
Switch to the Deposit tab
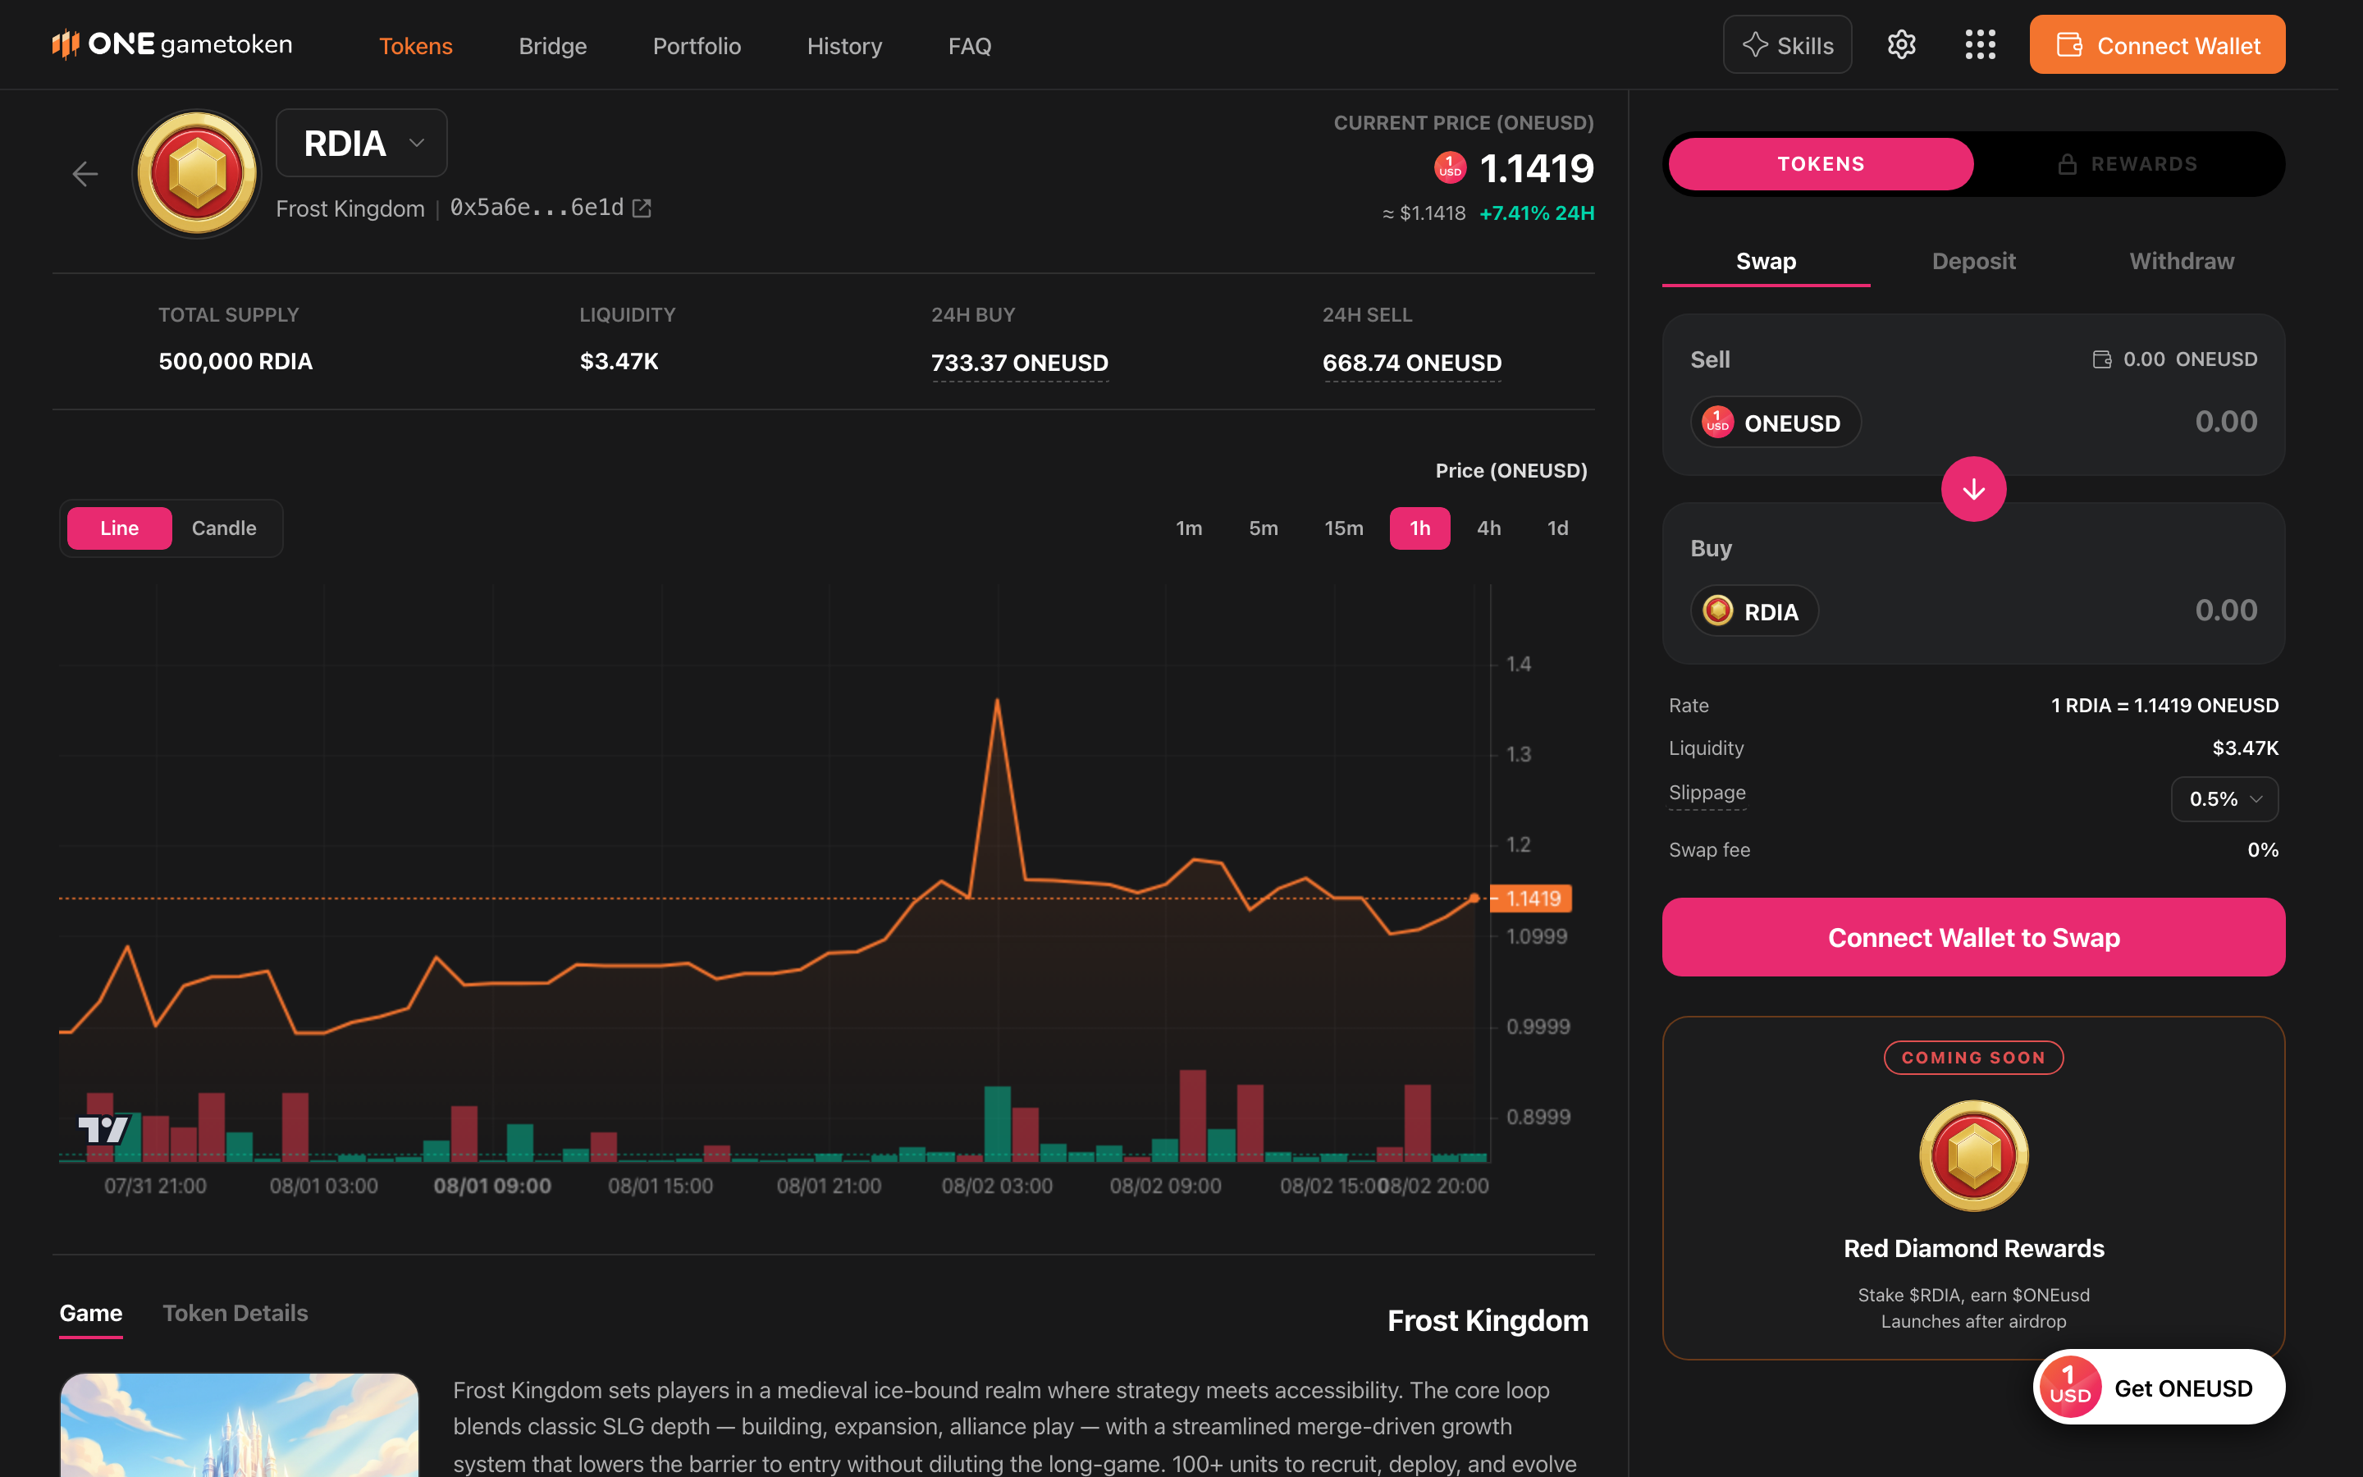(x=1973, y=262)
